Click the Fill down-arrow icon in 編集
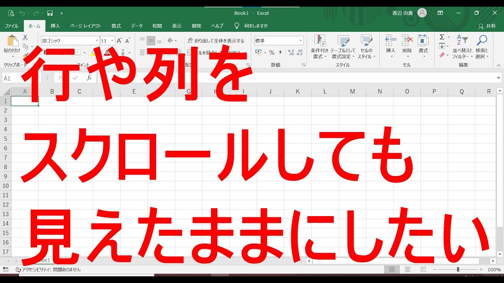Image resolution: width=504 pixels, height=283 pixels. point(442,46)
